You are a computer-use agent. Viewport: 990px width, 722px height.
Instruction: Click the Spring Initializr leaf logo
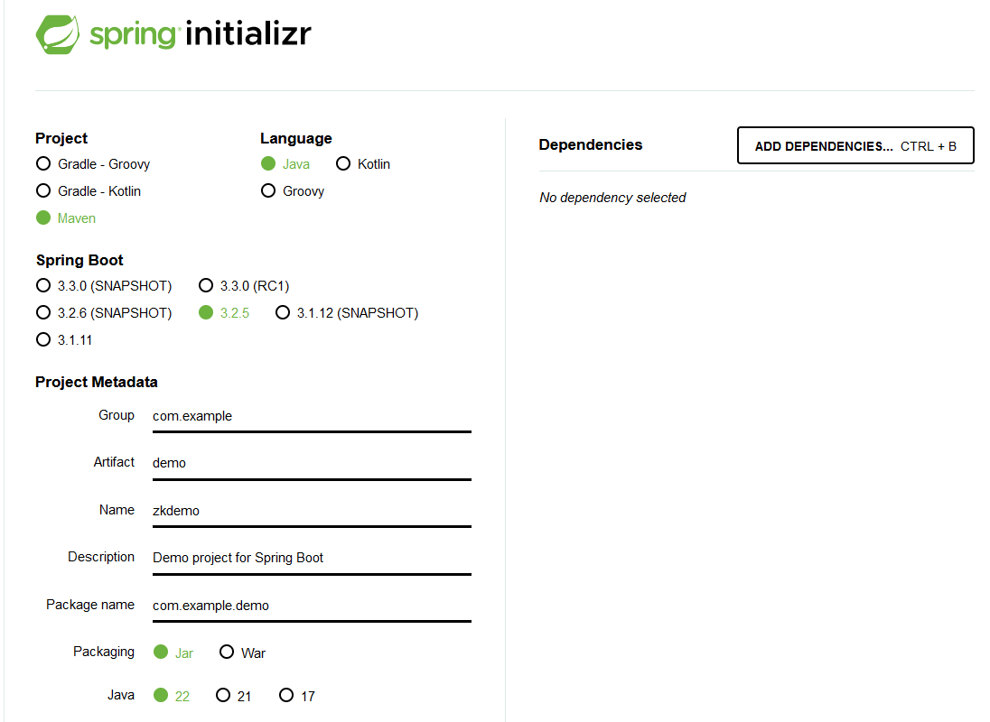pyautogui.click(x=58, y=34)
